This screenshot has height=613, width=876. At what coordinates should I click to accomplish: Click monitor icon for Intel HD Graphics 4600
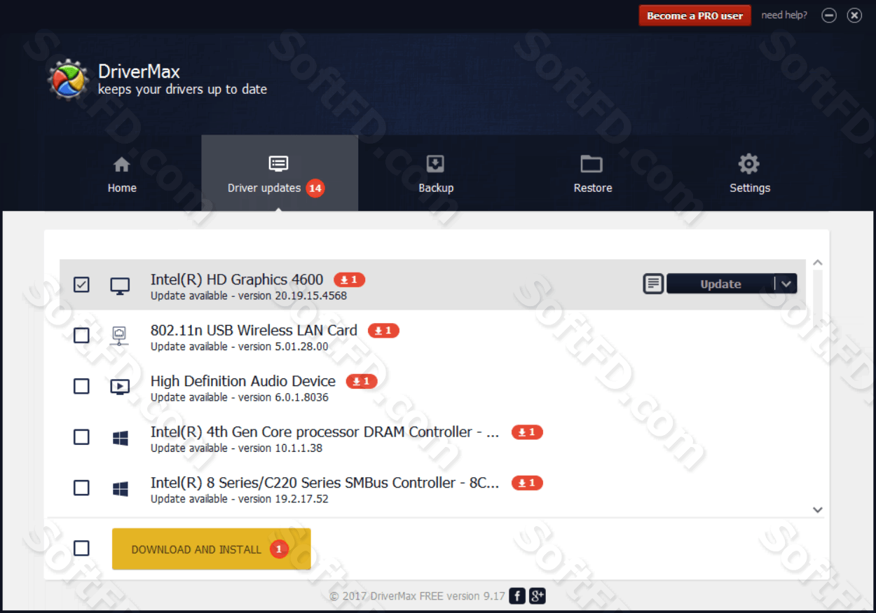pyautogui.click(x=121, y=286)
